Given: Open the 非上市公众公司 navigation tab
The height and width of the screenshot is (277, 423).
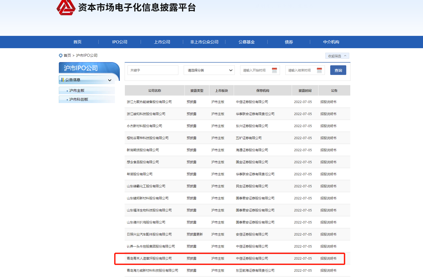Looking at the screenshot, I should (204, 42).
